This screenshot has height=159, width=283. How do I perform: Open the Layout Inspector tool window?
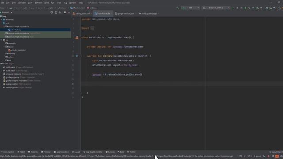pos(276,152)
